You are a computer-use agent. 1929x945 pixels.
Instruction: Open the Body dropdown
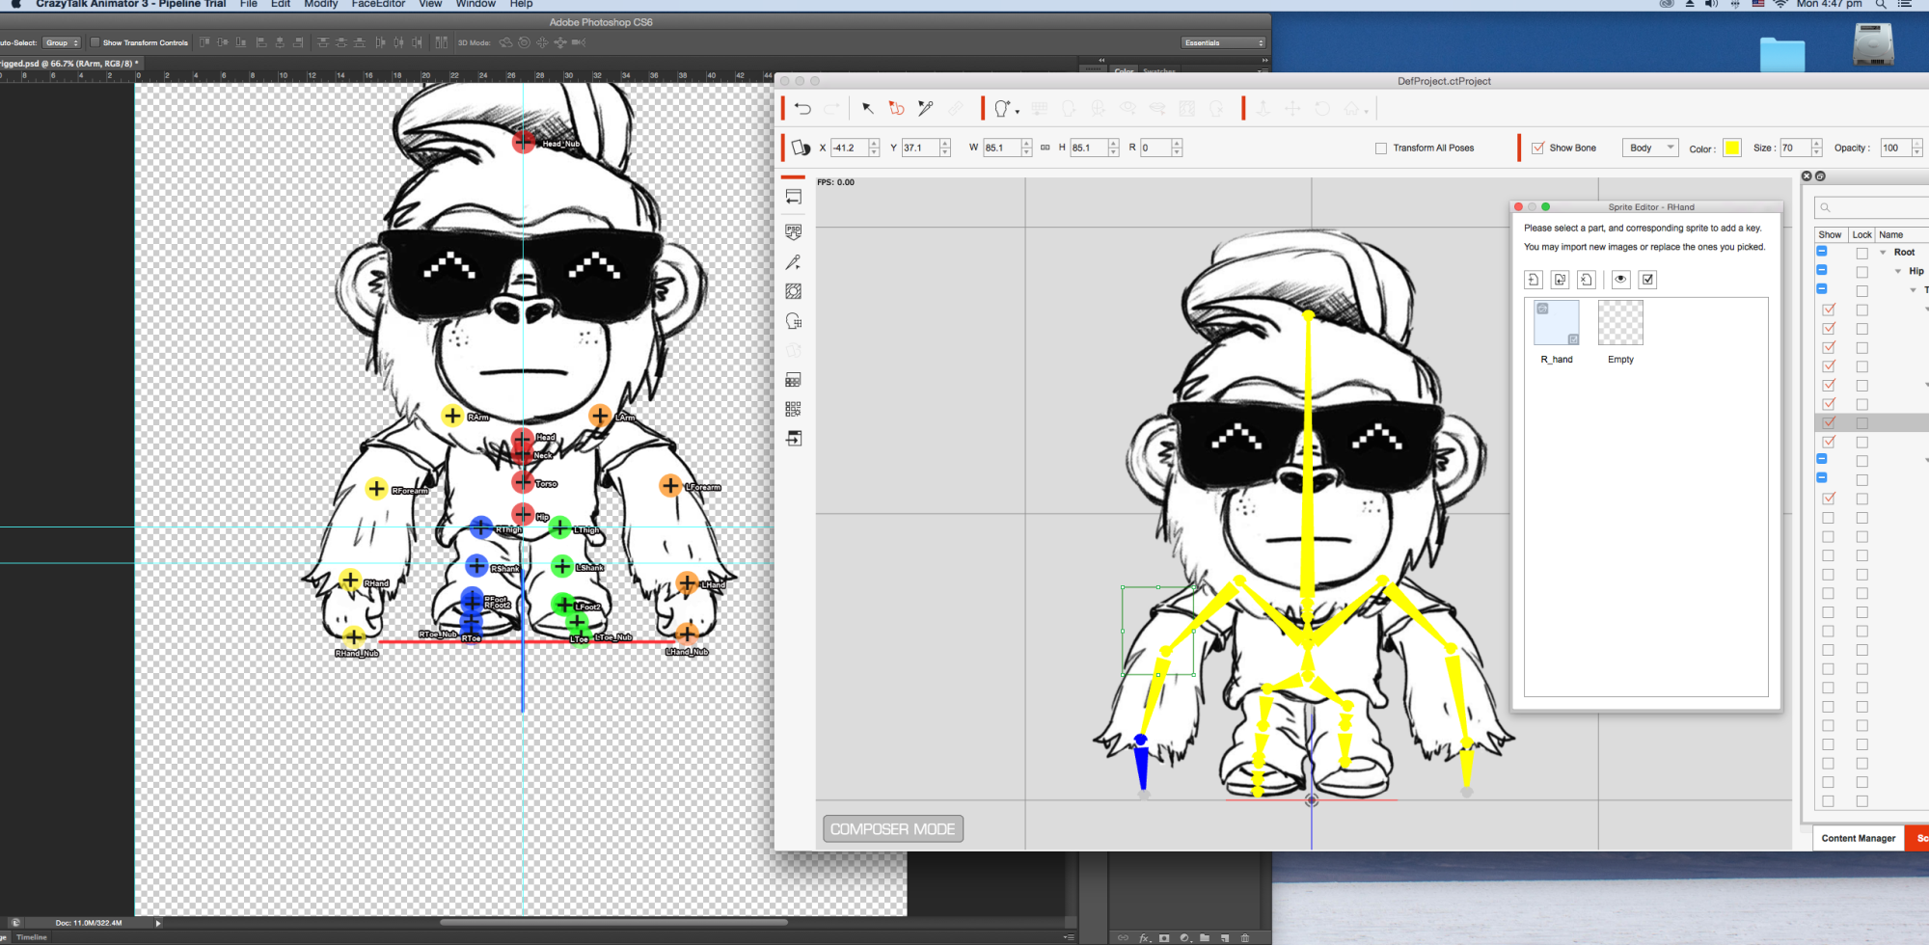pyautogui.click(x=1650, y=148)
